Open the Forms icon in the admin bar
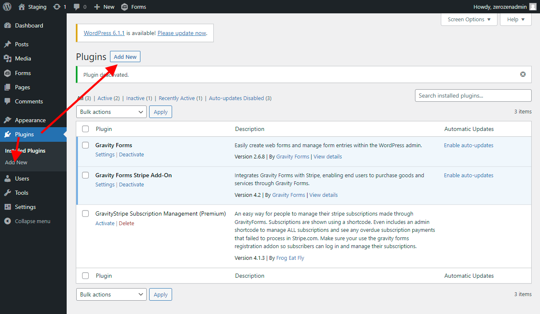Image resolution: width=540 pixels, height=314 pixels. pos(124,7)
